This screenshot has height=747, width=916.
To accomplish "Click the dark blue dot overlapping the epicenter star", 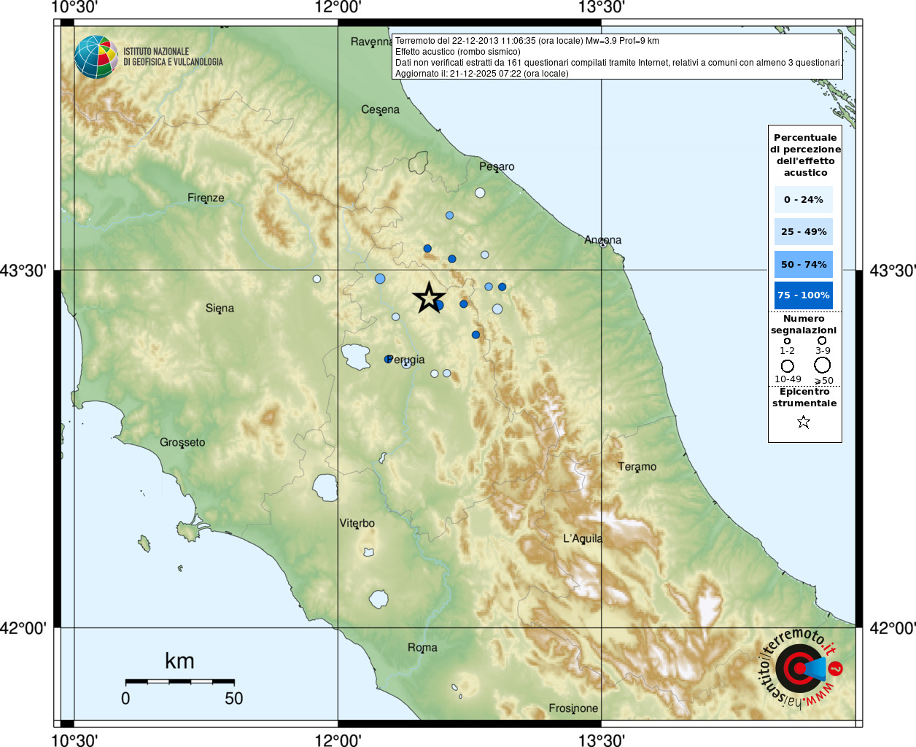I will (439, 305).
